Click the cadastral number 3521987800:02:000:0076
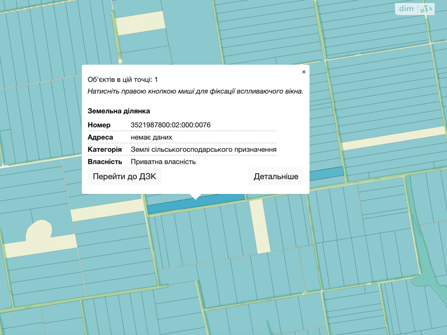The image size is (447, 335). tap(170, 125)
